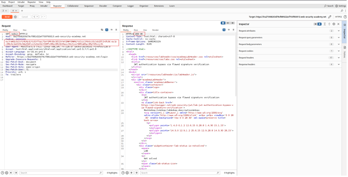Click the add new Repeater tab plus icon
Viewport: 348px width, 177px height.
point(22,11)
